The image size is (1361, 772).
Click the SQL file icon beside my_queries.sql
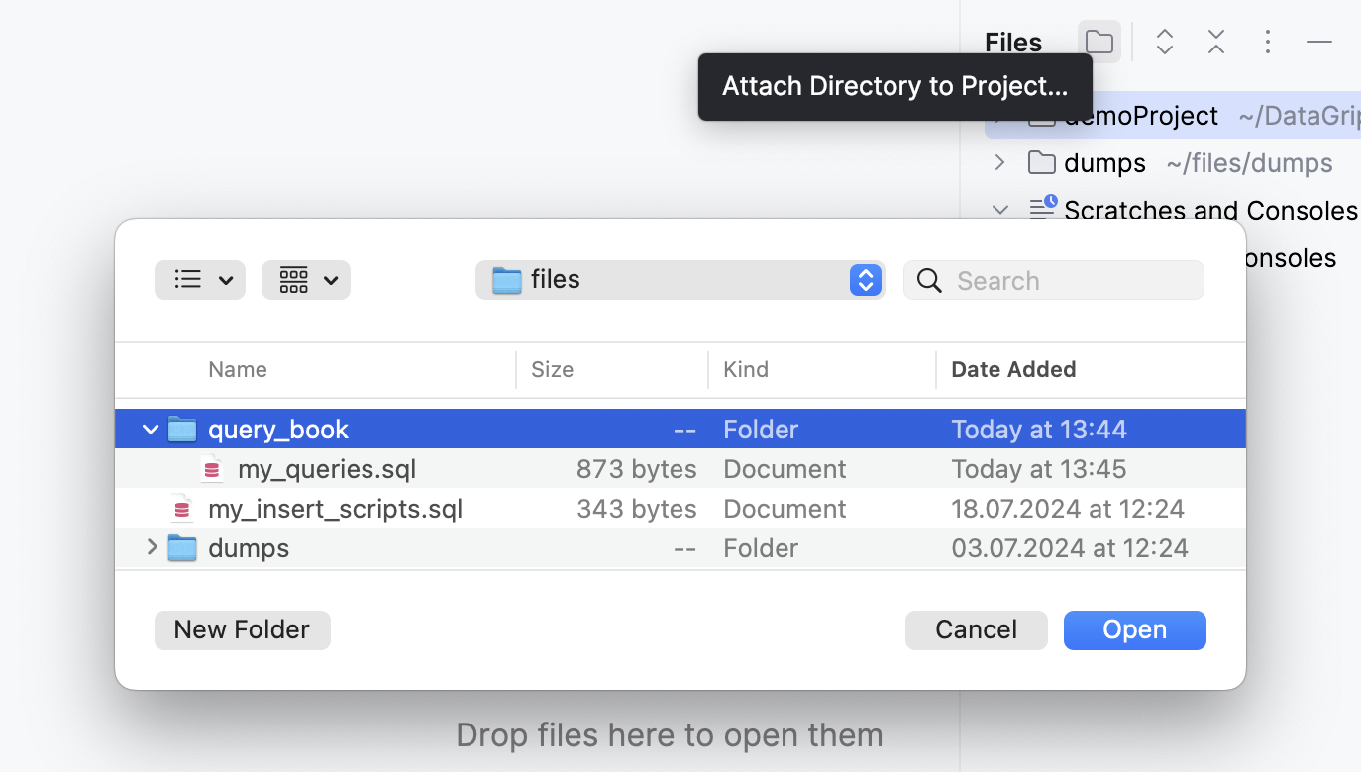pos(212,468)
